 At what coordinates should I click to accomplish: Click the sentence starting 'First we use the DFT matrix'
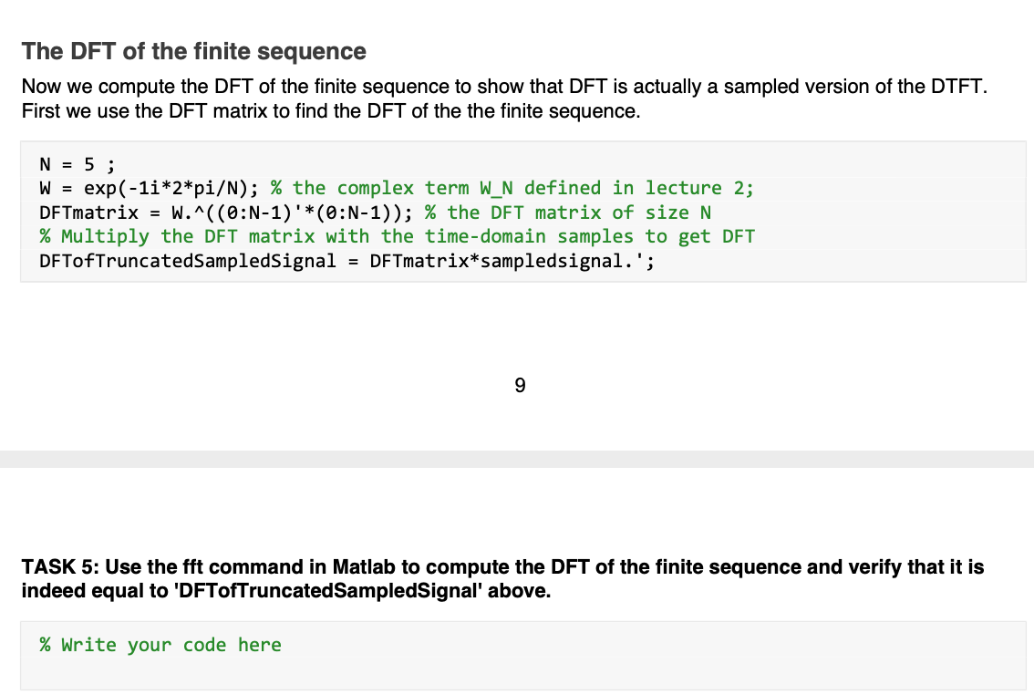tap(331, 110)
